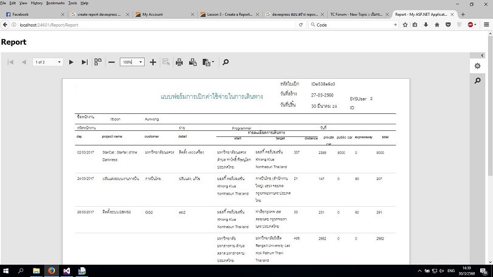The width and height of the screenshot is (493, 277).
Task: Click the browser back button
Action: coord(5,25)
